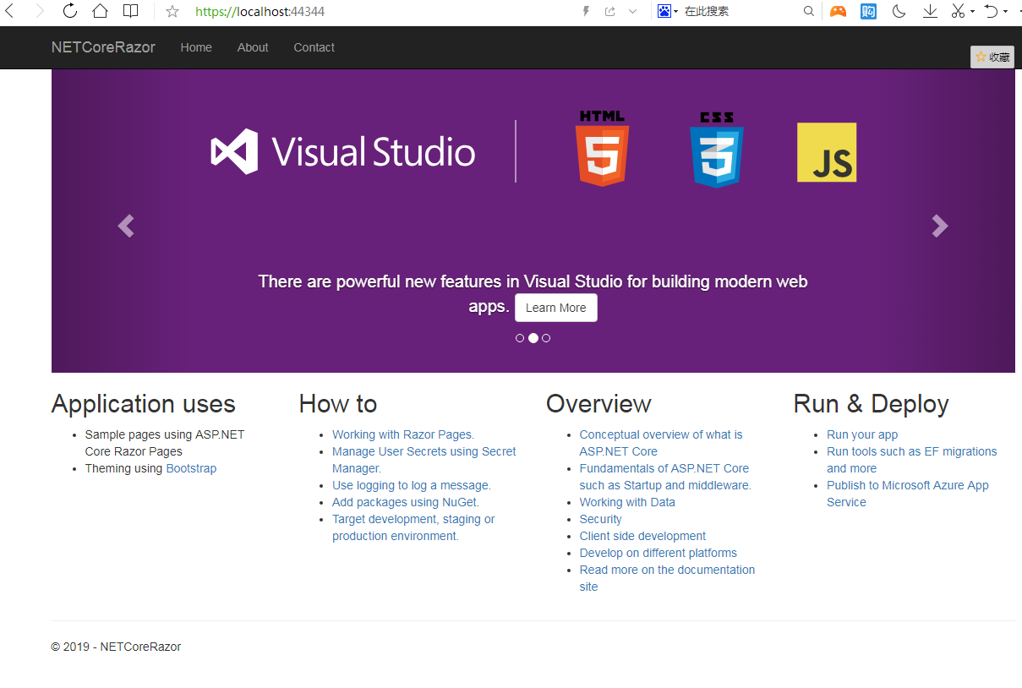
Task: Open Fundamentals of ASP.NET Core link
Action: tap(665, 477)
